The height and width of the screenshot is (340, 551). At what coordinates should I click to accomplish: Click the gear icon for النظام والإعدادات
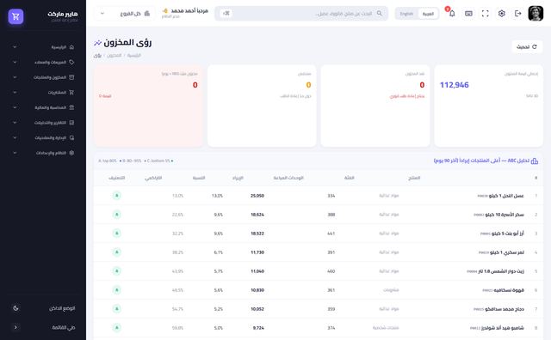click(71, 153)
